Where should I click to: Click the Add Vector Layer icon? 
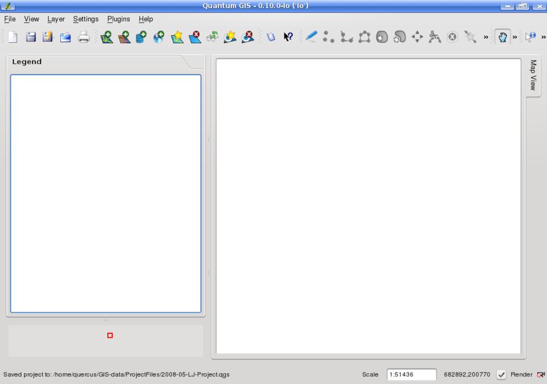pos(107,37)
